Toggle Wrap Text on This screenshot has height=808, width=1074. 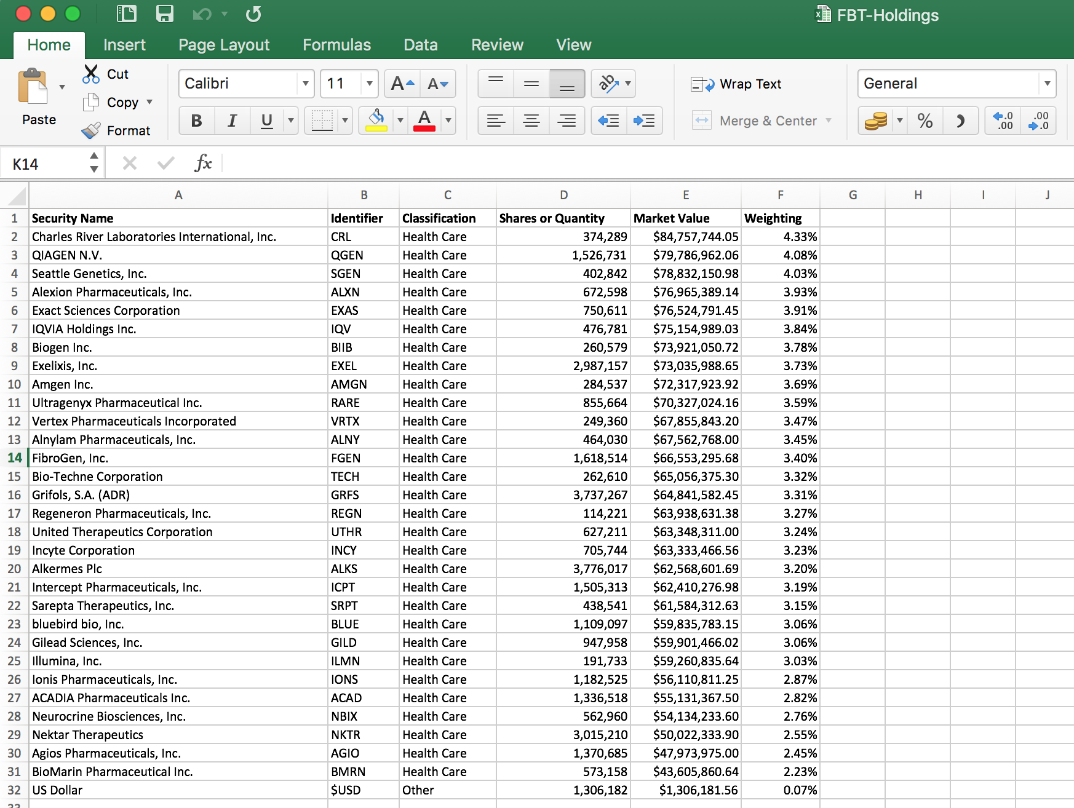click(736, 84)
